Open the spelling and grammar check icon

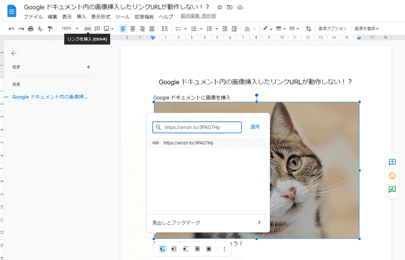pos(40,28)
